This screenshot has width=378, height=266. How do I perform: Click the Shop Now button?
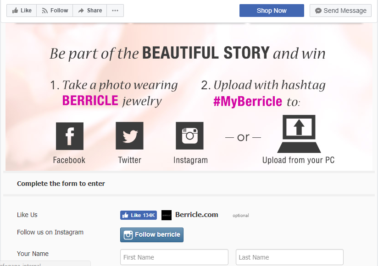coord(272,11)
